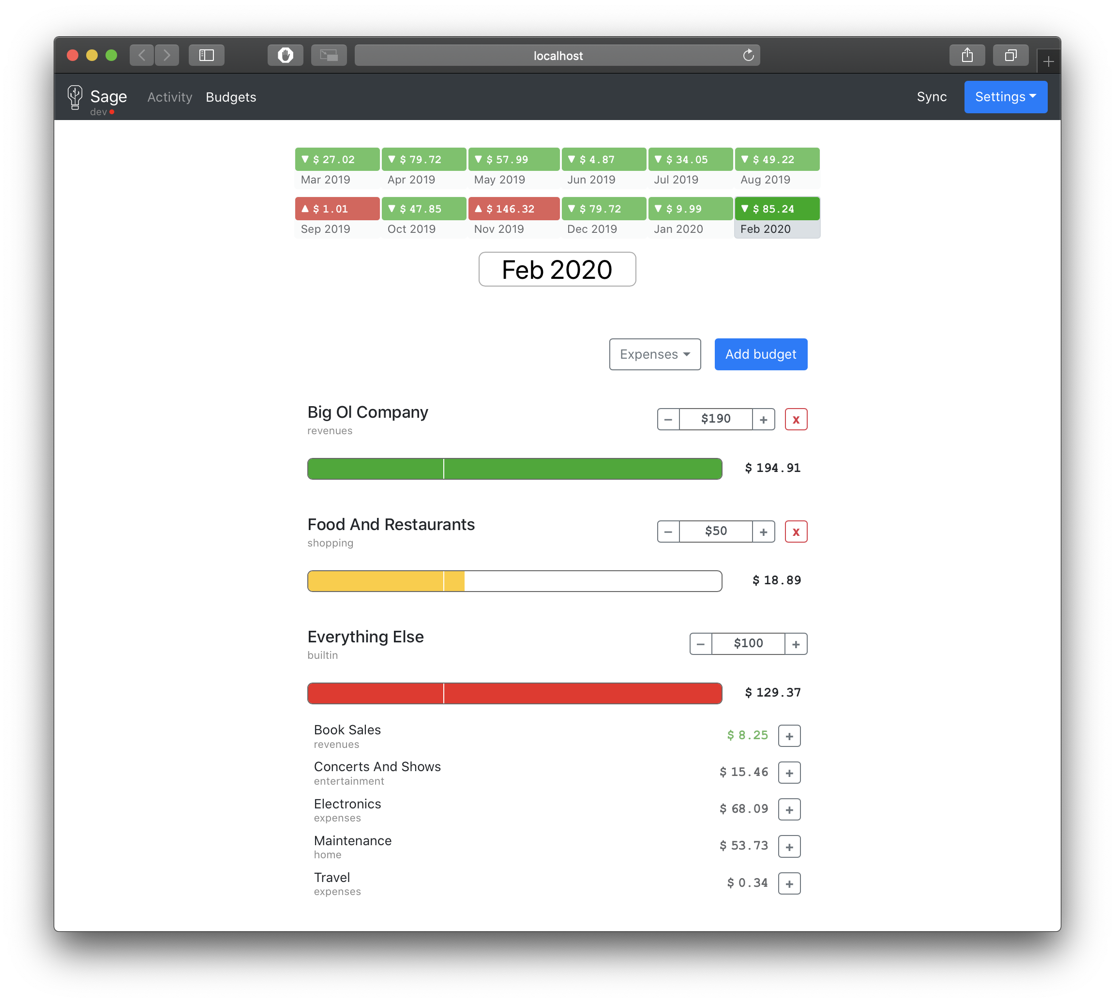Screen dimensions: 1115x1003
Task: Add a budget for Electronics category
Action: coord(789,809)
